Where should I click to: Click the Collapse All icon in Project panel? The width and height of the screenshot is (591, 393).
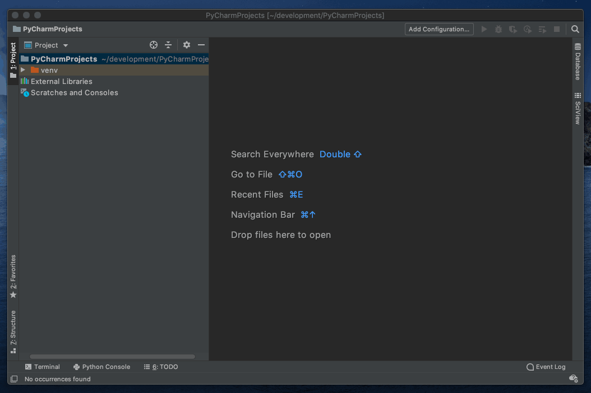168,45
